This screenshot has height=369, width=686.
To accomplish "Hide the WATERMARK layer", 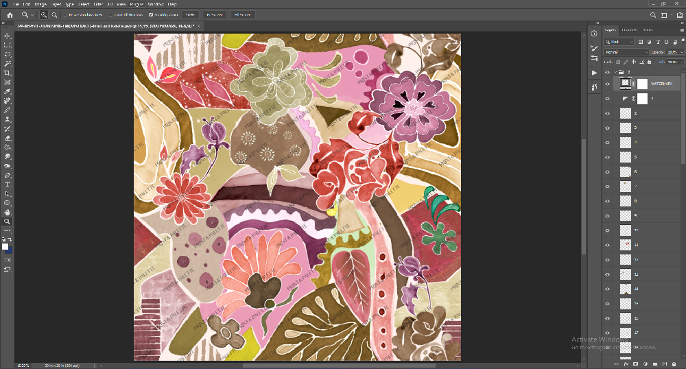I will [x=607, y=84].
